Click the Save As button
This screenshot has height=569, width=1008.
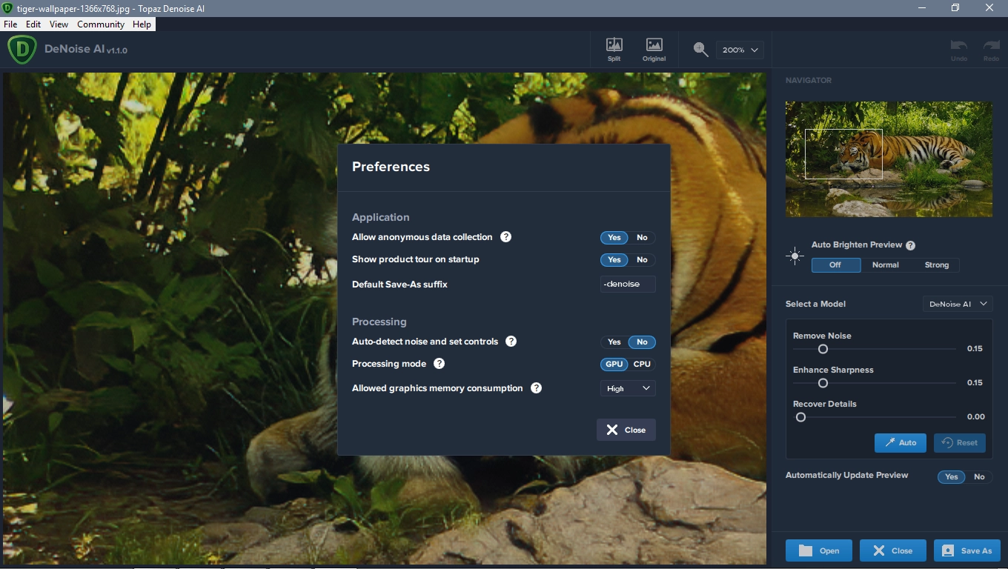coord(967,550)
